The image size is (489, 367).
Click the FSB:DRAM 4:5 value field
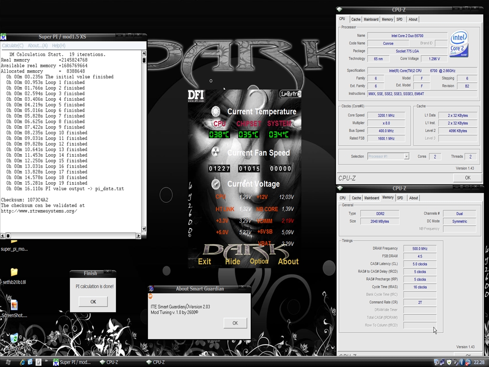420,256
